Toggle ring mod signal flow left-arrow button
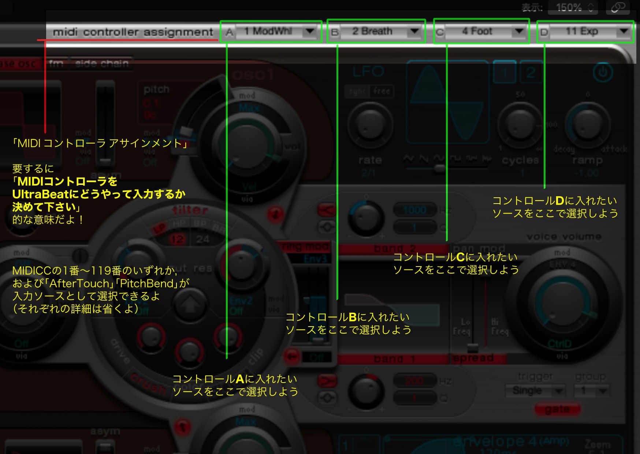Screen dimensions: 640x454 (292, 356)
